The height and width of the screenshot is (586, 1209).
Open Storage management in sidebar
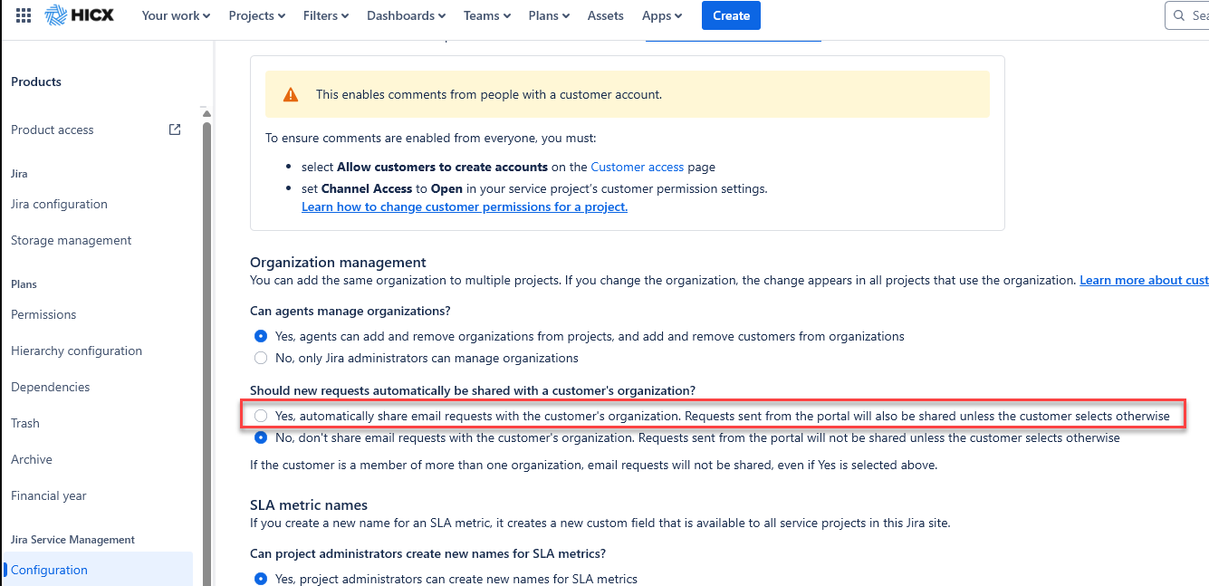pos(72,240)
